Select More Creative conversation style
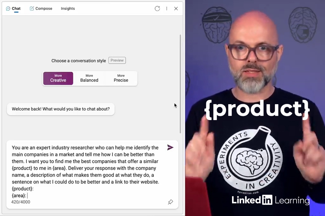Viewport: 325px width, 216px height. coord(58,78)
